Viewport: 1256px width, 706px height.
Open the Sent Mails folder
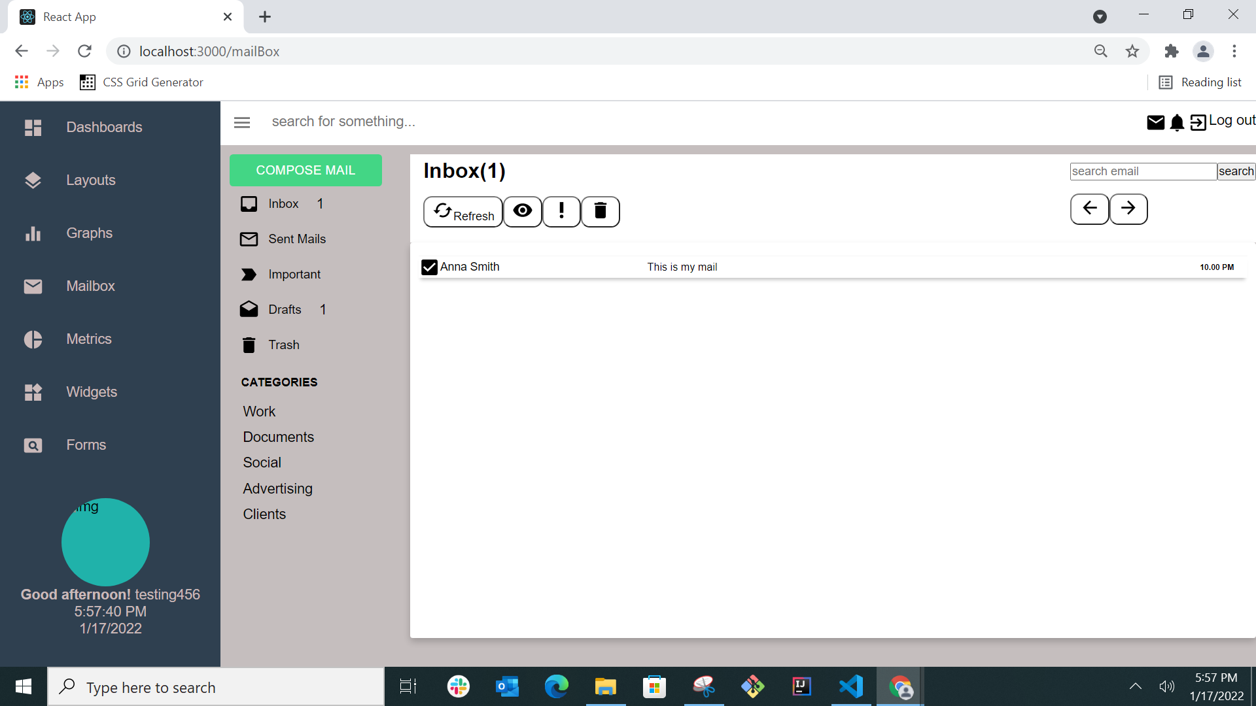click(296, 239)
